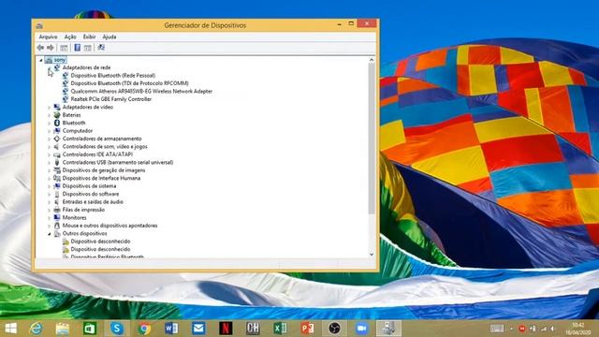Open the Windows Store taskbar icon
This screenshot has height=337, width=599.
pos(90,329)
